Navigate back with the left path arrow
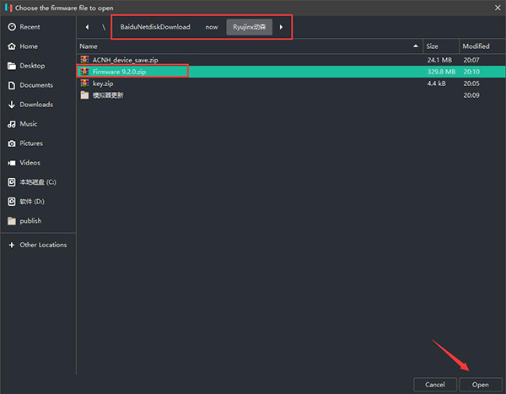Image resolution: width=506 pixels, height=394 pixels. [x=87, y=27]
